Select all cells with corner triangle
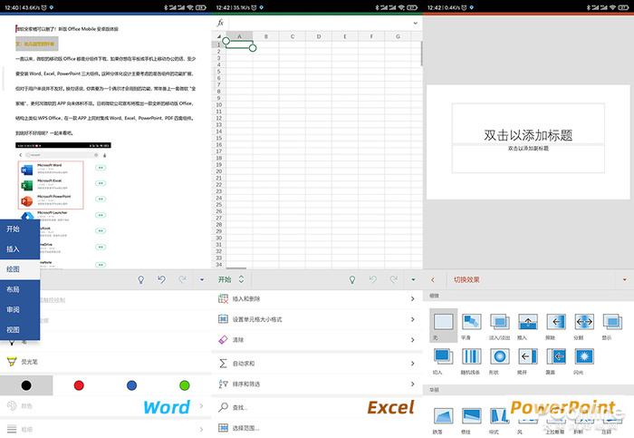This screenshot has width=634, height=438. pos(219,36)
